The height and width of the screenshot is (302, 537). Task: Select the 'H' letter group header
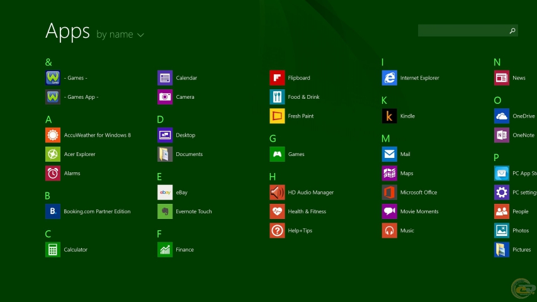[272, 177]
